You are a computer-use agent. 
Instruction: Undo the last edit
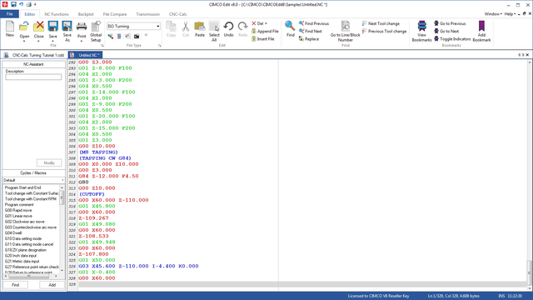pyautogui.click(x=228, y=29)
